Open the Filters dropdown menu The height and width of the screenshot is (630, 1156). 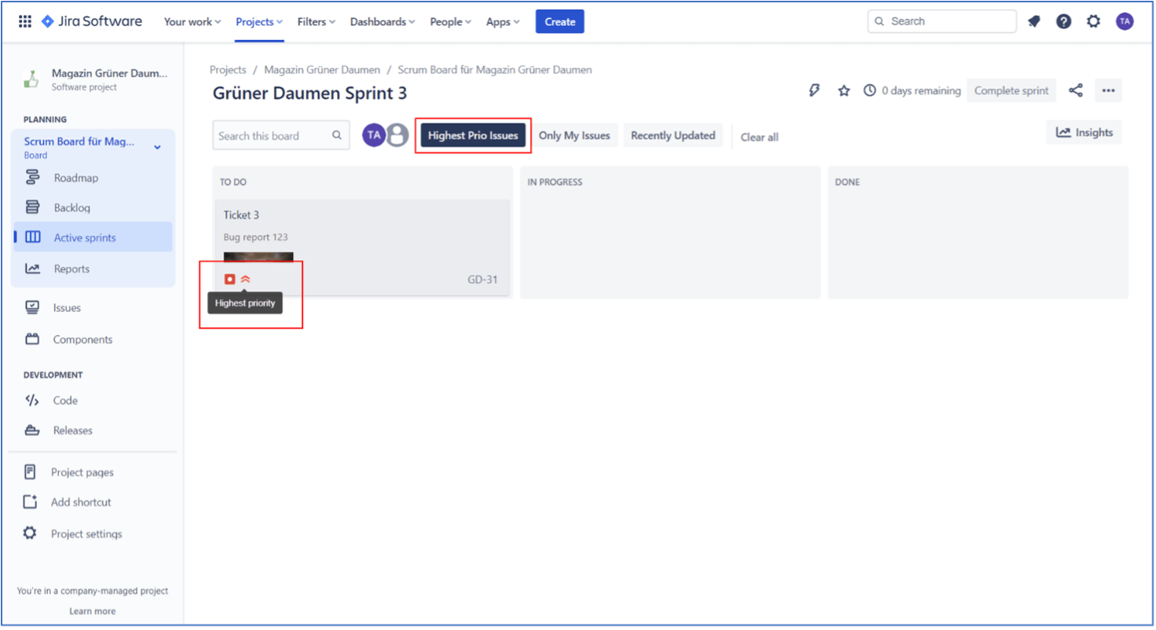[316, 22]
